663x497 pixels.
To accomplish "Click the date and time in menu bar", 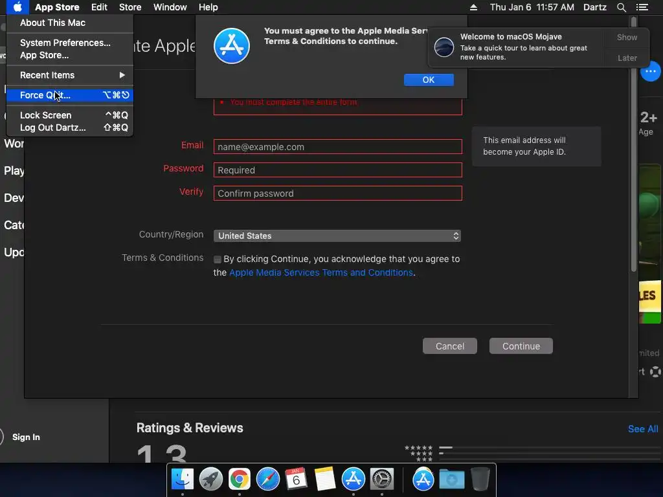I will tap(532, 7).
